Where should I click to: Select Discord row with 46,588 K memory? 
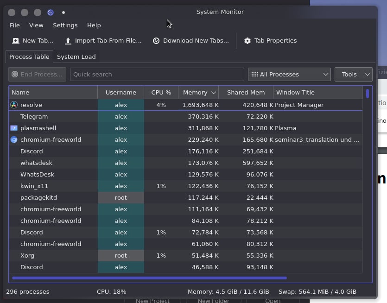185,267
